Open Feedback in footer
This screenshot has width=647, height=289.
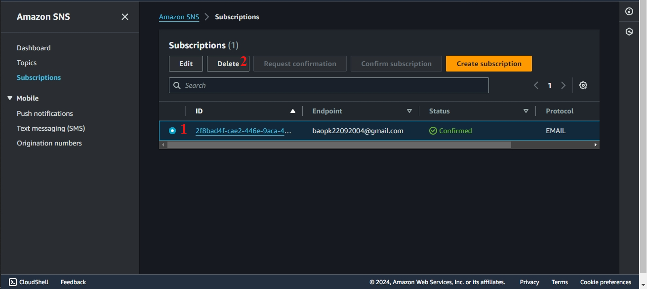click(x=73, y=282)
